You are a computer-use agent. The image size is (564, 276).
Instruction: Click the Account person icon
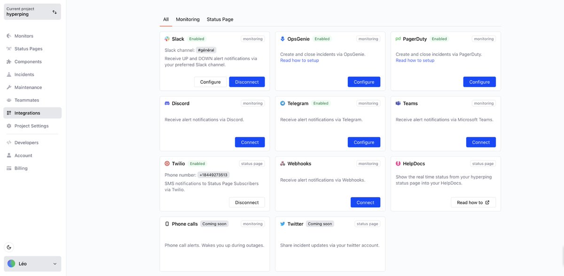tap(9, 155)
